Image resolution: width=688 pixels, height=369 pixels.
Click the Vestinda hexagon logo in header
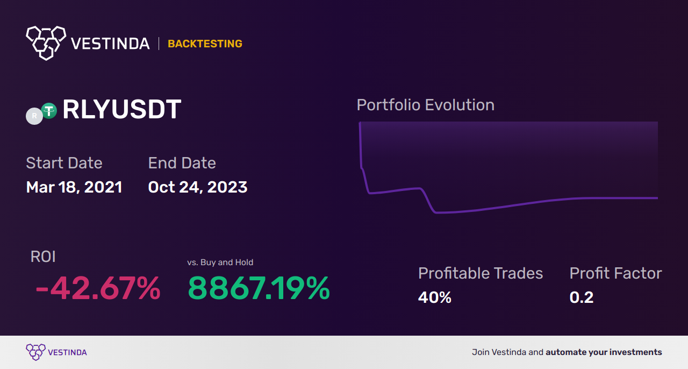46,42
